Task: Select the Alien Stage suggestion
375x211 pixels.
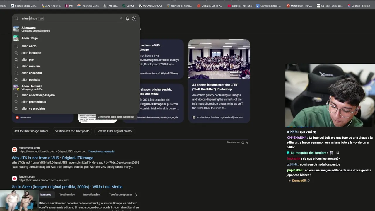Action: [x=76, y=38]
